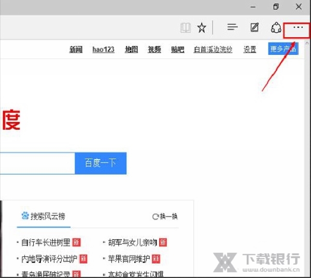Click the page scrollbar up arrow
Screen dimensions: 311x278
(x=307, y=43)
